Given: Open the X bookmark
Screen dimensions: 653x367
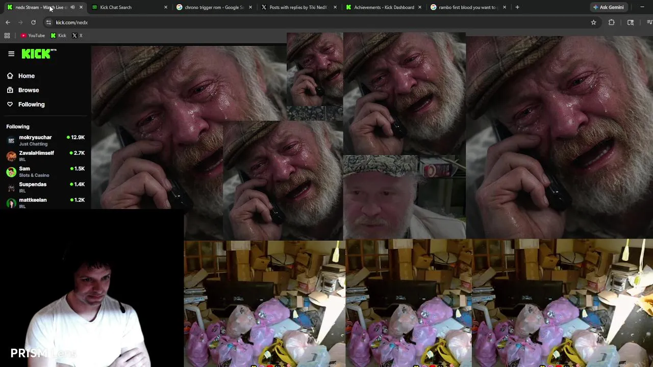Looking at the screenshot, I should click(x=77, y=36).
